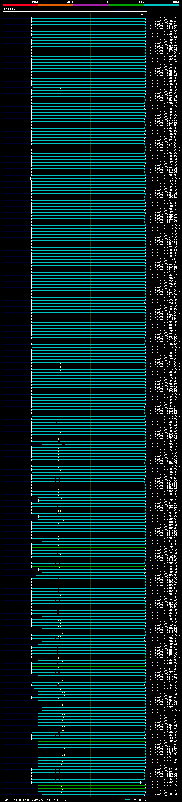Select the UniRef100_Q7XTK1 label
Viewport: 182px width, 802px height.
coord(163,65)
